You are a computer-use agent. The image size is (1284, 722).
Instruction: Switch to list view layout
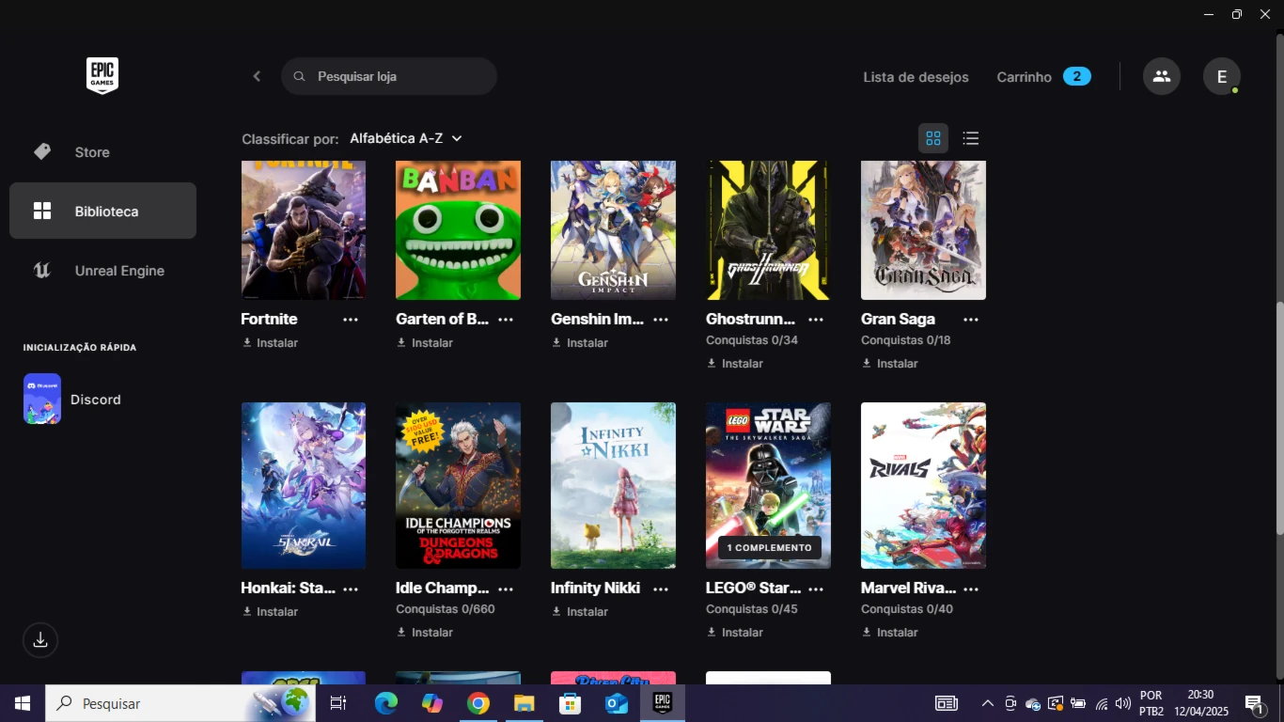pos(971,138)
